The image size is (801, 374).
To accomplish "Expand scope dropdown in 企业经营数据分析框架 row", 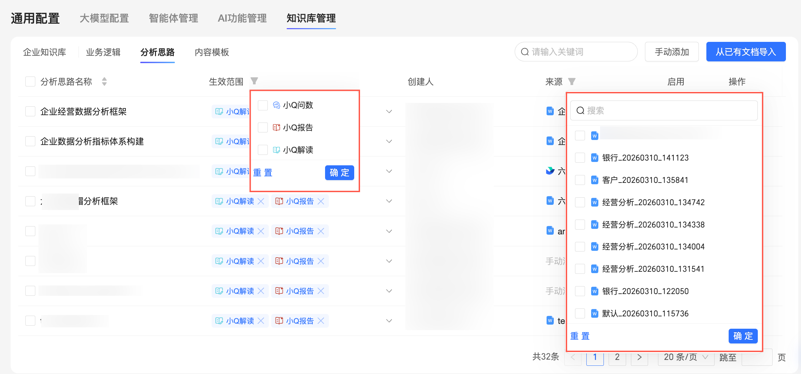I will click(x=389, y=112).
